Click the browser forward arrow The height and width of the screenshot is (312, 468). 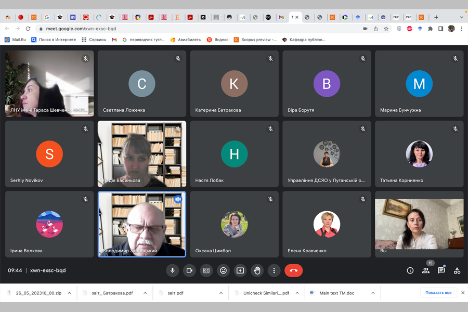pos(18,29)
